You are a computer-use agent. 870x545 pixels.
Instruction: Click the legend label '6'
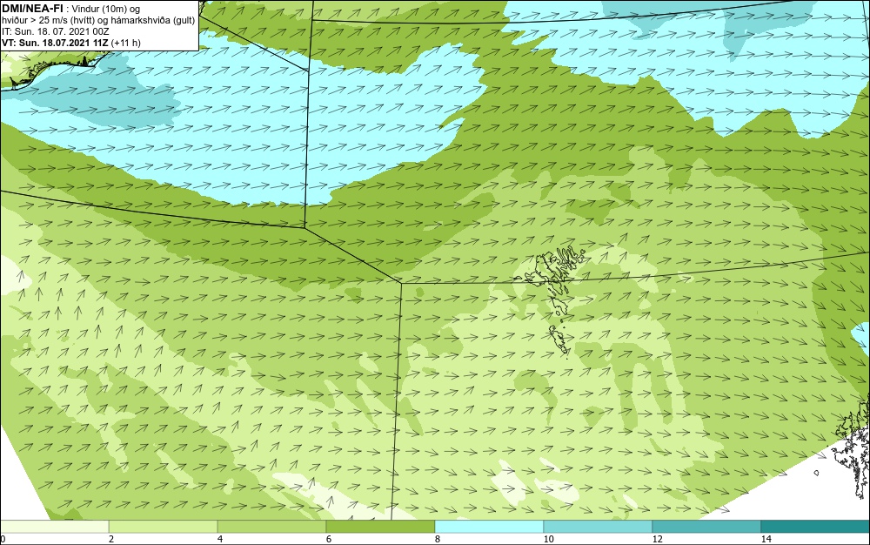329,540
